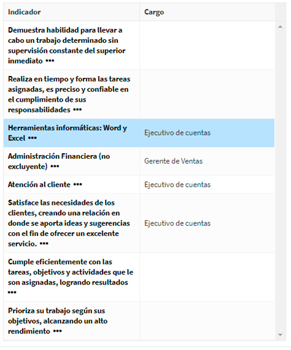Image resolution: width=291 pixels, height=350 pixels.
Task: Click 'Ejecutivo de cuentas' in the highlighted row
Action: tap(177, 133)
